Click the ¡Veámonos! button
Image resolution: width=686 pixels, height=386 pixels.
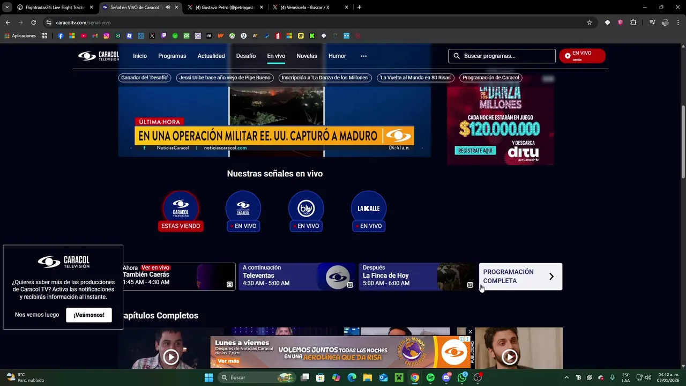coord(89,315)
